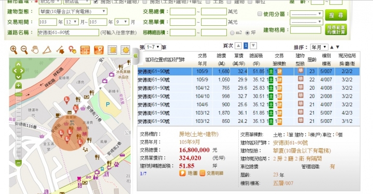Go to next page with down arrow

[x=253, y=45]
